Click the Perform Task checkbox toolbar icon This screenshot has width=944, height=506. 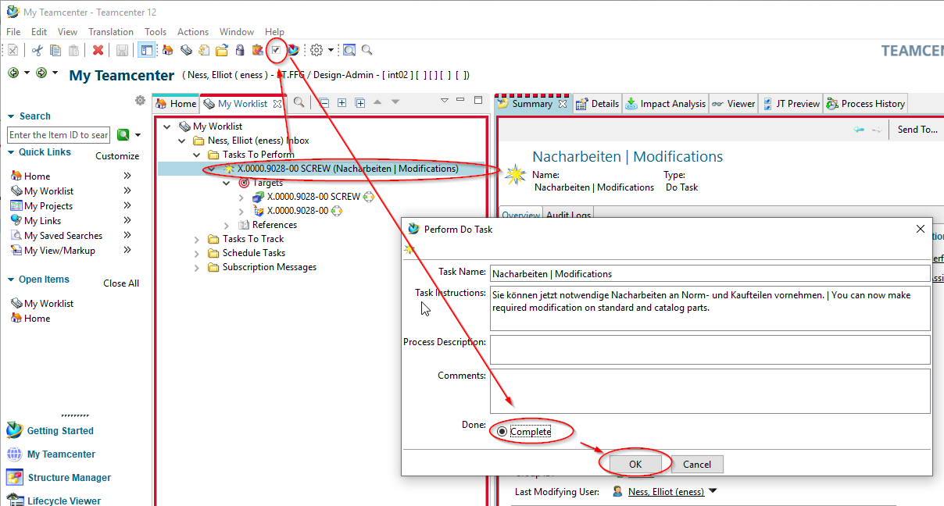(276, 51)
